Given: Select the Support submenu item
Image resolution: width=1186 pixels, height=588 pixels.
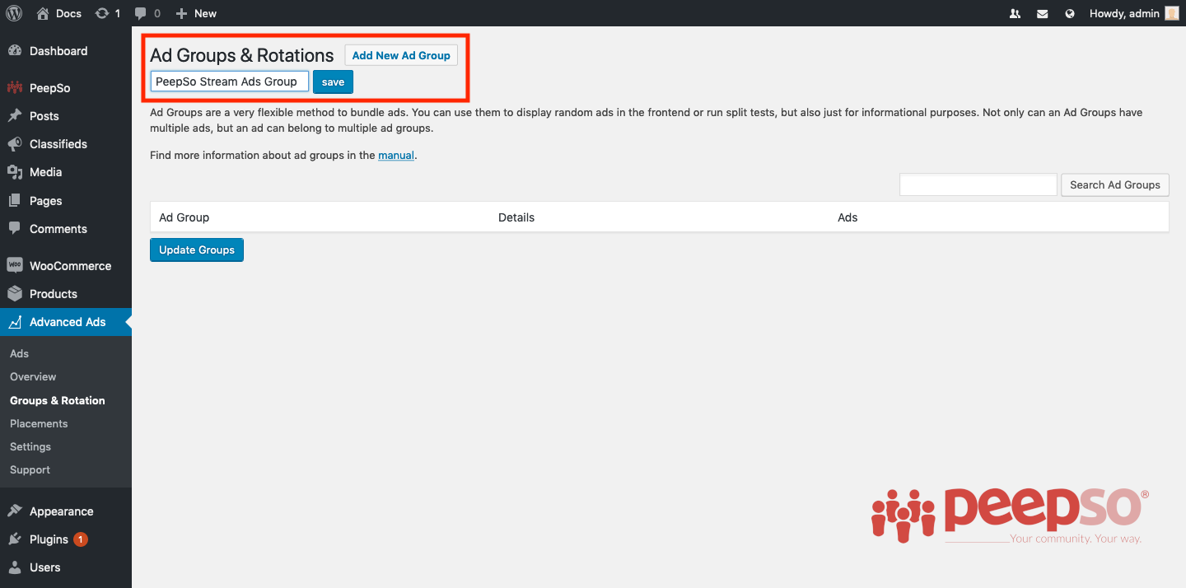Looking at the screenshot, I should point(30,469).
